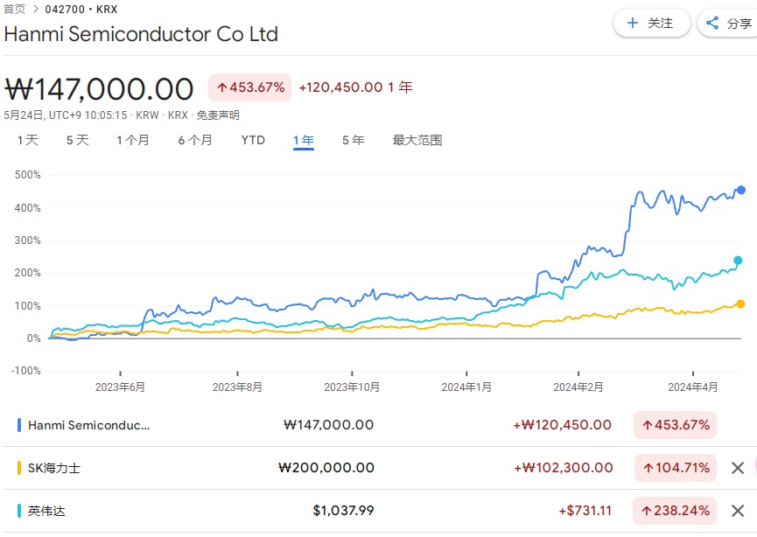Click the blue Hanmi endpoint dot on chart
Screen dimensions: 757x537
[740, 190]
